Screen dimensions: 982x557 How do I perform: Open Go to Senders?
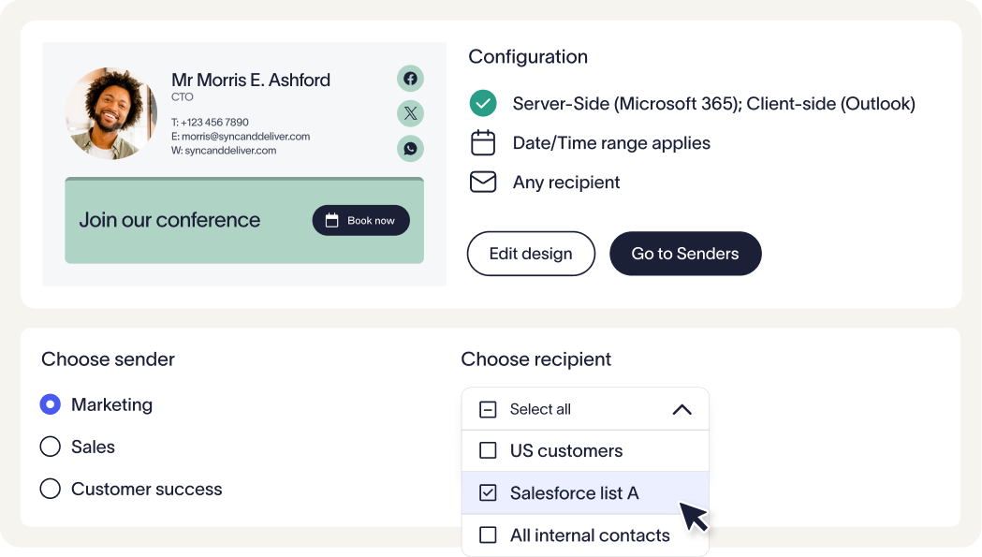click(685, 254)
